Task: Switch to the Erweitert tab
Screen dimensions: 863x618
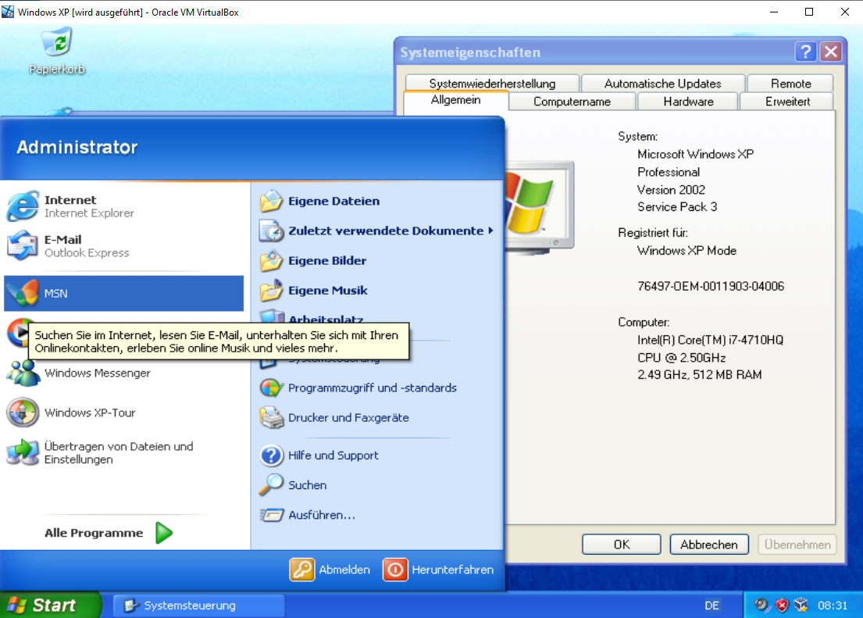Action: (787, 102)
